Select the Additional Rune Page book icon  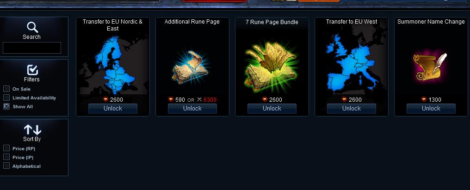191,67
